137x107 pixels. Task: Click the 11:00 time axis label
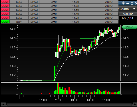coord(43,100)
